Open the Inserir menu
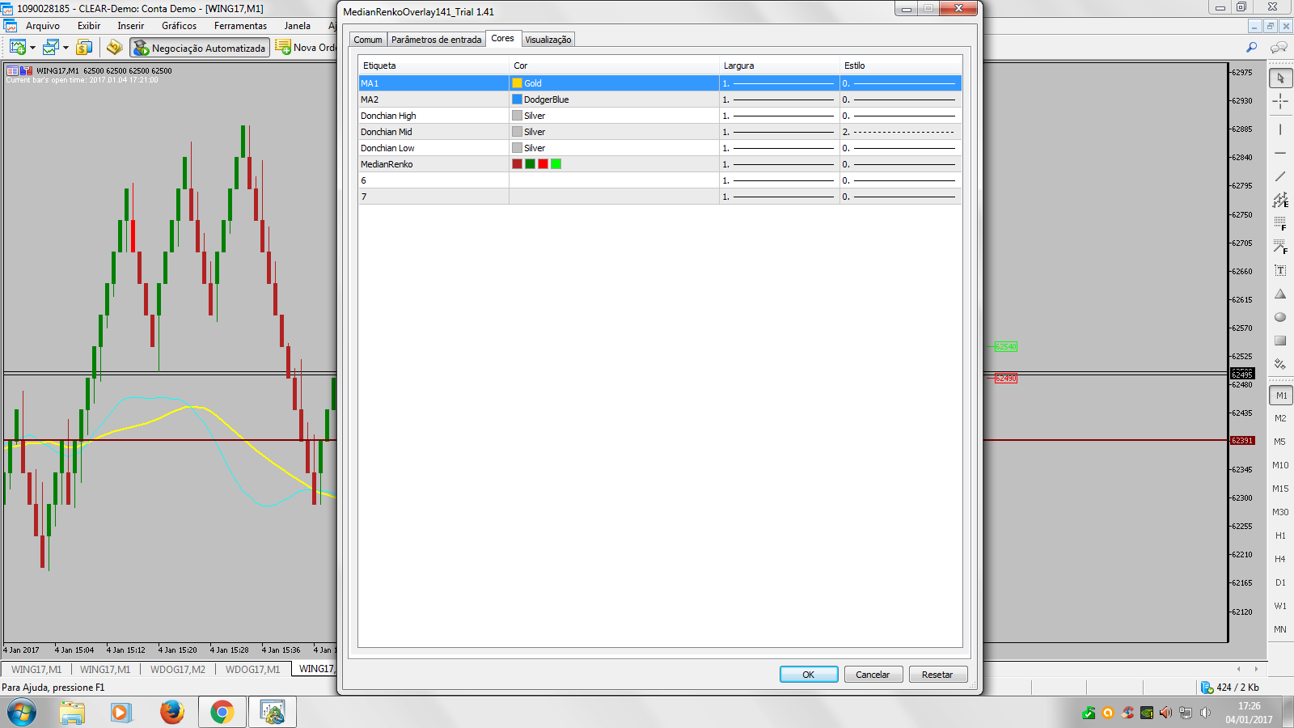Viewport: 1294px width, 728px height. [131, 26]
